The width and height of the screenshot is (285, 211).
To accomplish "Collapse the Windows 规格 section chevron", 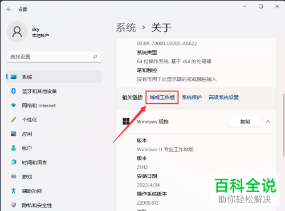I will click(268, 121).
